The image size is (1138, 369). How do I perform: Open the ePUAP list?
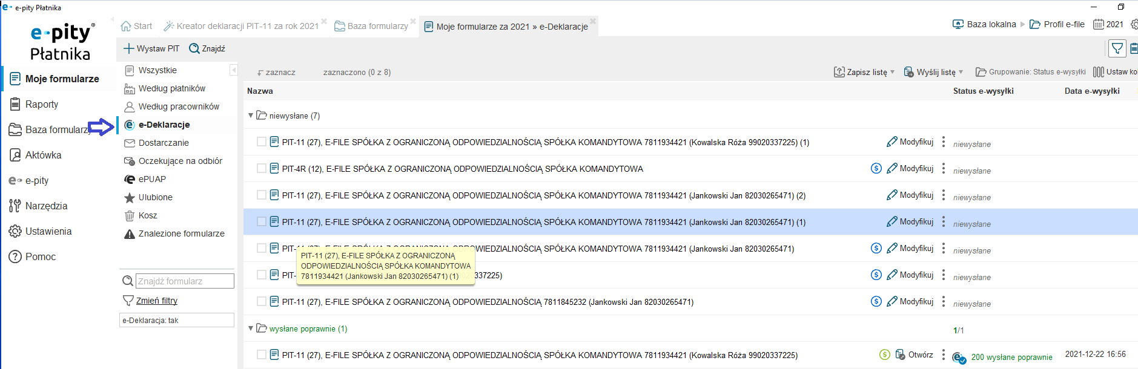pyautogui.click(x=145, y=179)
